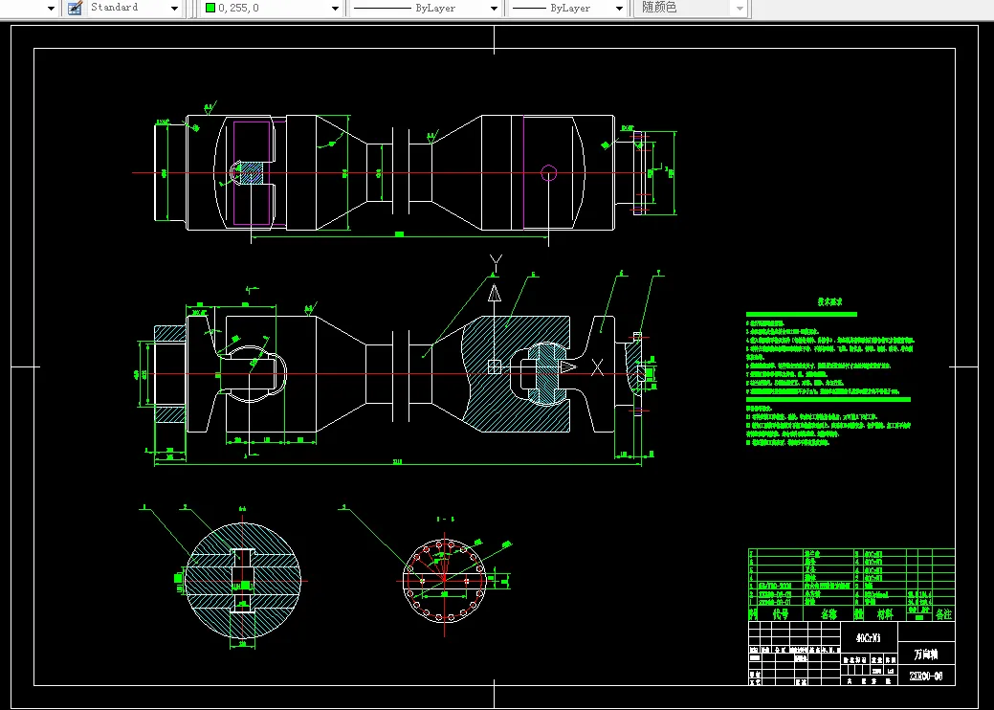Screen dimensions: 994x710
Task: Click the UCS icon origin square
Action: coord(495,366)
